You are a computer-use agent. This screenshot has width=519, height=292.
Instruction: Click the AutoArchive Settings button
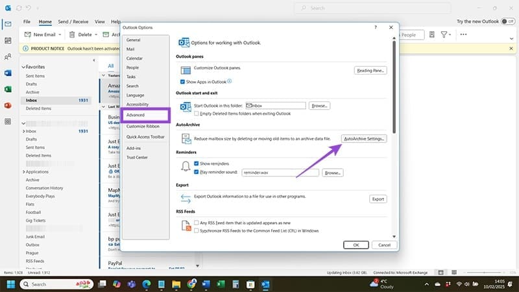(365, 138)
